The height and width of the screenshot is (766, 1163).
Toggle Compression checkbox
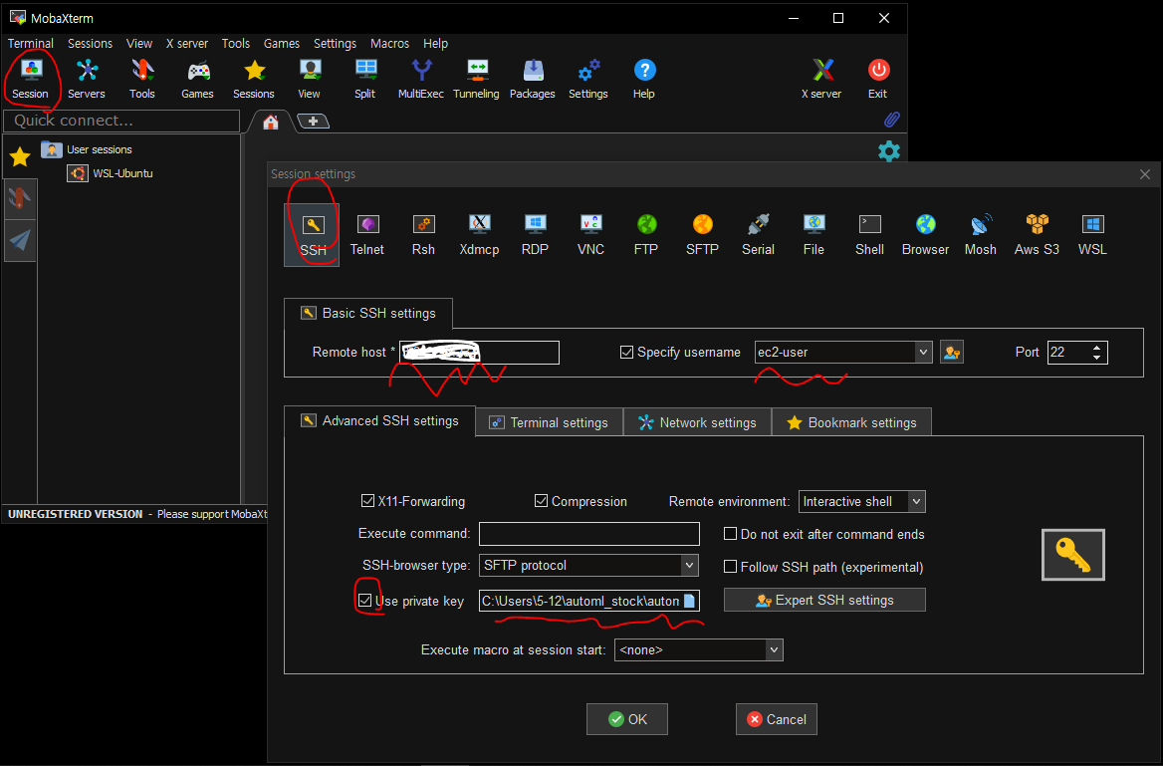click(x=542, y=501)
